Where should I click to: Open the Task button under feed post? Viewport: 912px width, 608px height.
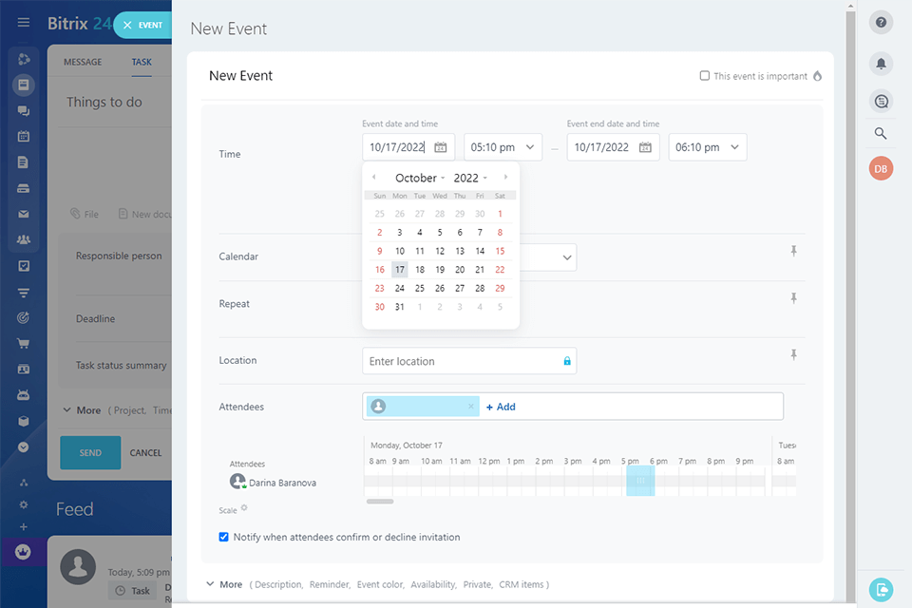pyautogui.click(x=132, y=591)
